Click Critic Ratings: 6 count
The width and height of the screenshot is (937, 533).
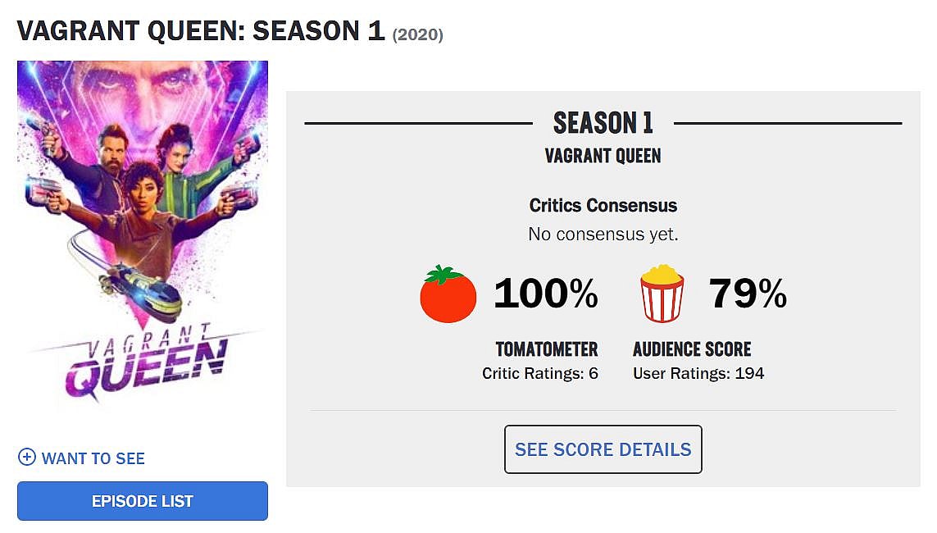[x=540, y=374]
